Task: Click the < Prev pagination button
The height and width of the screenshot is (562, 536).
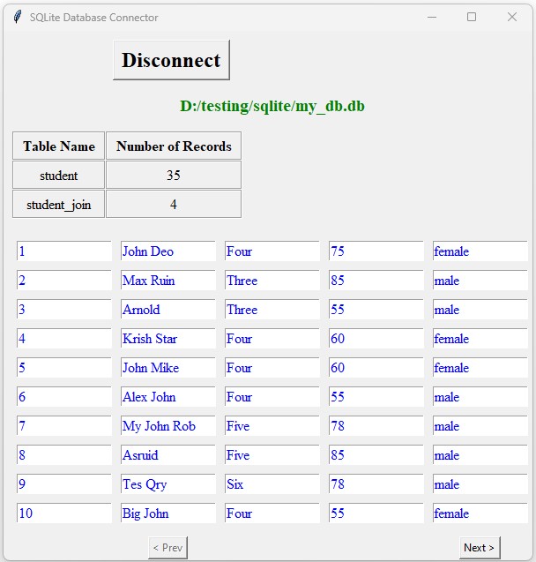Action: tap(167, 548)
